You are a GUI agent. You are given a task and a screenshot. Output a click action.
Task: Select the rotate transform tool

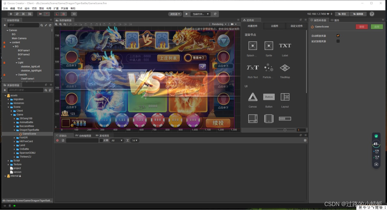click(17, 14)
